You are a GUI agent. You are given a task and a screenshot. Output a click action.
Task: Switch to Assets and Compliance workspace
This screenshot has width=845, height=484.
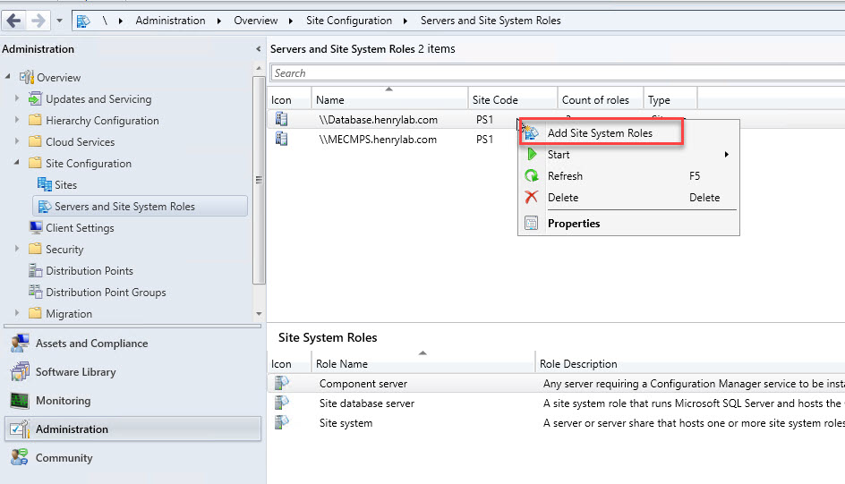(91, 344)
